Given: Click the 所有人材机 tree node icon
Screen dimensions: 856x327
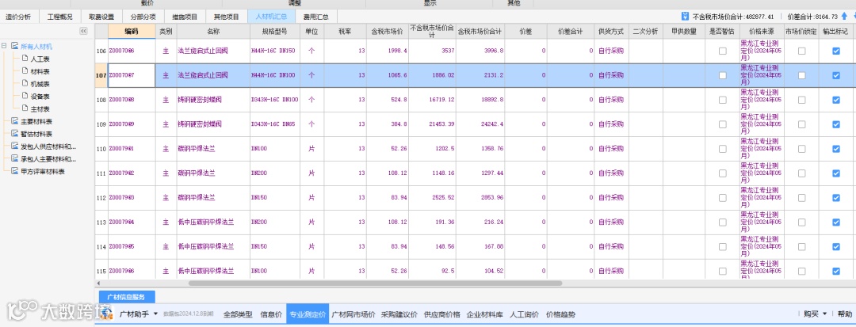Looking at the screenshot, I should [15, 47].
